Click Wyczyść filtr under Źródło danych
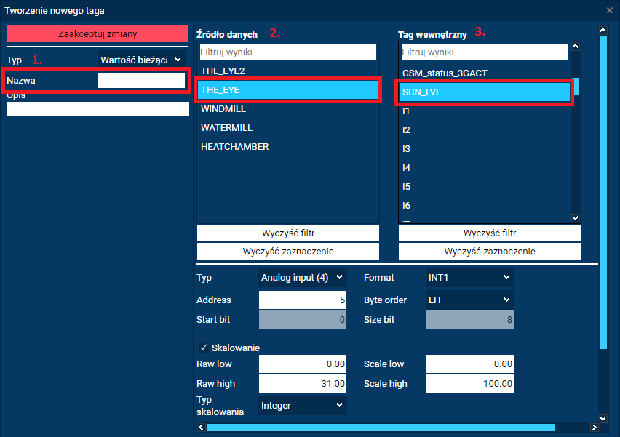 pos(287,233)
